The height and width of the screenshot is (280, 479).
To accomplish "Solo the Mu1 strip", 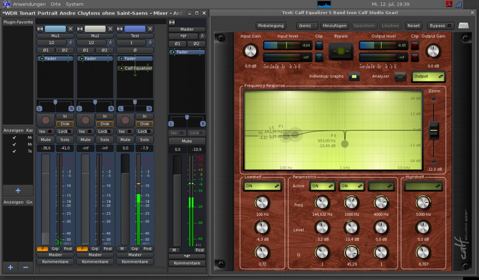I will point(65,140).
